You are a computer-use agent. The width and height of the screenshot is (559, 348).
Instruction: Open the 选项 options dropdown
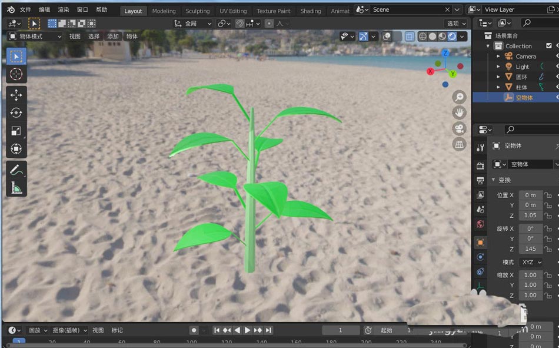coord(457,24)
